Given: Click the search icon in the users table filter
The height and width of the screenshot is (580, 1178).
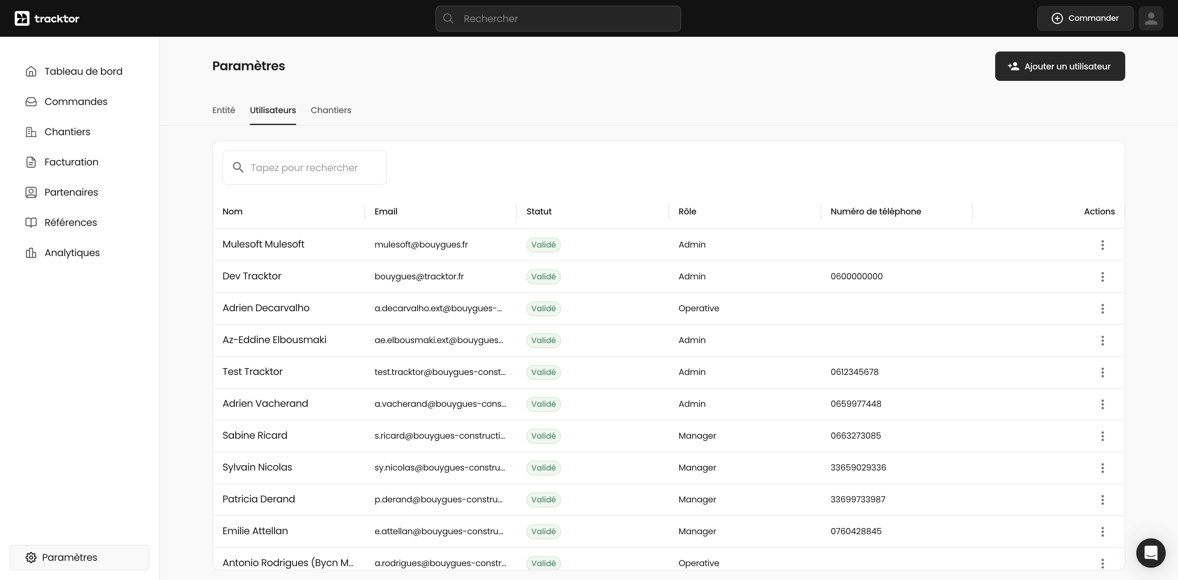Looking at the screenshot, I should click(x=238, y=167).
